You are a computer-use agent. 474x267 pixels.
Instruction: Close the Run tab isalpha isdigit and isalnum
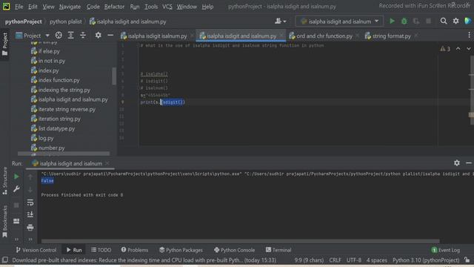click(x=107, y=163)
